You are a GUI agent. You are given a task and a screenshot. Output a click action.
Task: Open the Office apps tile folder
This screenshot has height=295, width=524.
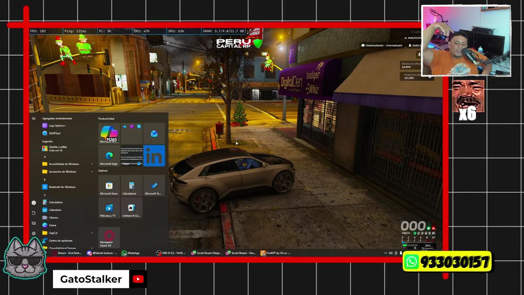click(131, 134)
